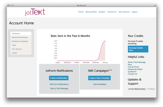Open Support in the top navigation
The image size is (163, 107).
point(102,12)
